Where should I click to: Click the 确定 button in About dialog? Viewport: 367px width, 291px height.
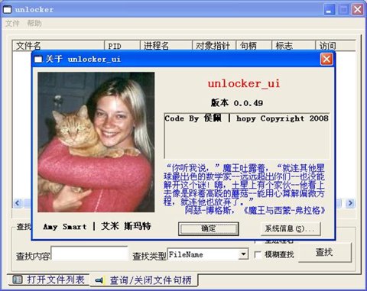(209, 228)
